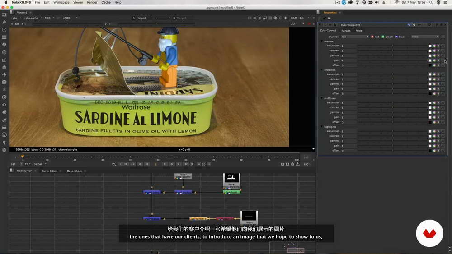
Task: Play the timeline forward
Action: 165,164
